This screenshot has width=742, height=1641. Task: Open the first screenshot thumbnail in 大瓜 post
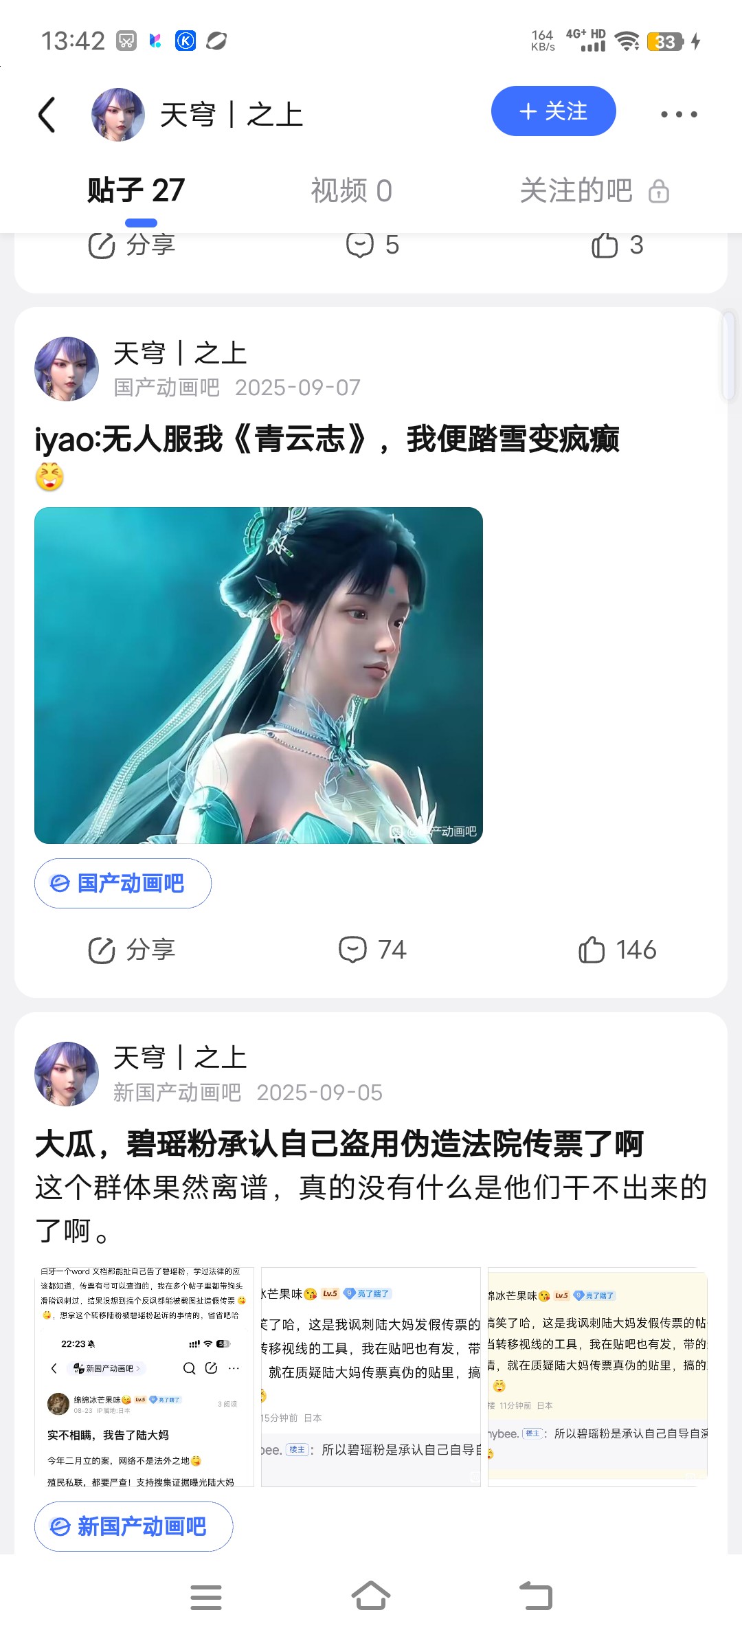[144, 1376]
